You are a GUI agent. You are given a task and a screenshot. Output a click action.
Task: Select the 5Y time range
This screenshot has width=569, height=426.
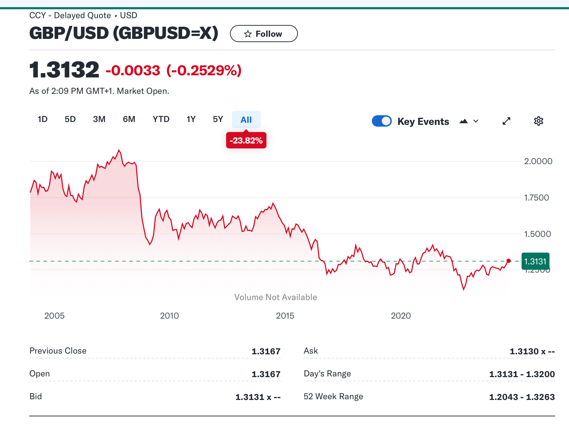point(218,119)
